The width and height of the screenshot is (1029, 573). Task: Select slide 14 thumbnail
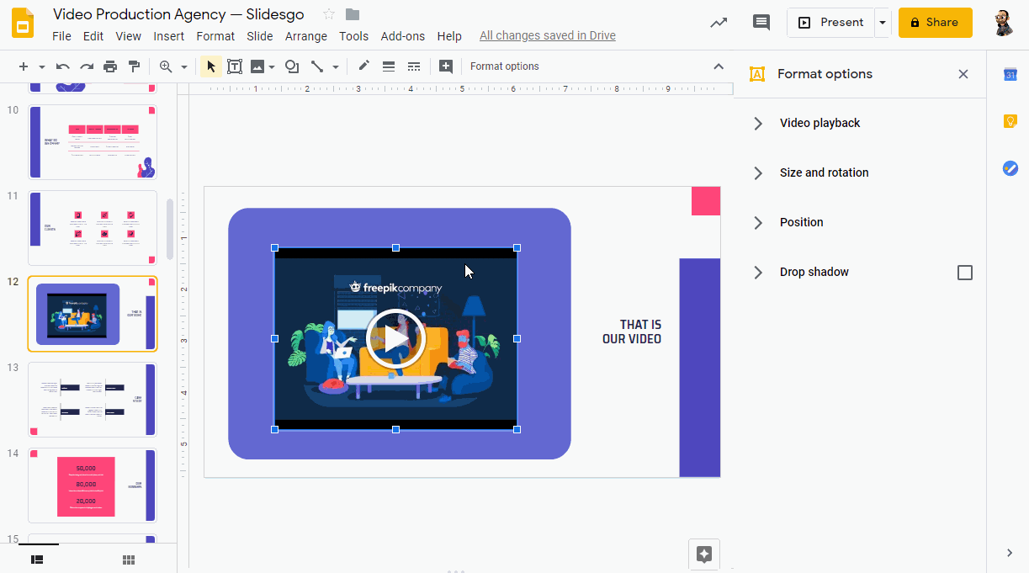[x=93, y=485]
